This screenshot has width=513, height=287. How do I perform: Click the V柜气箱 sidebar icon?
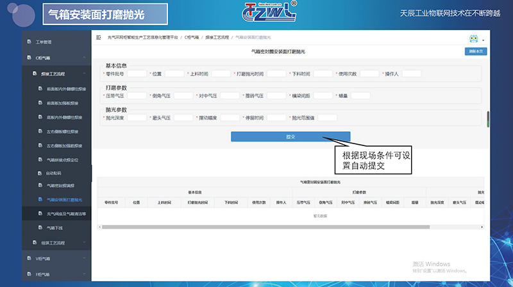(29, 258)
